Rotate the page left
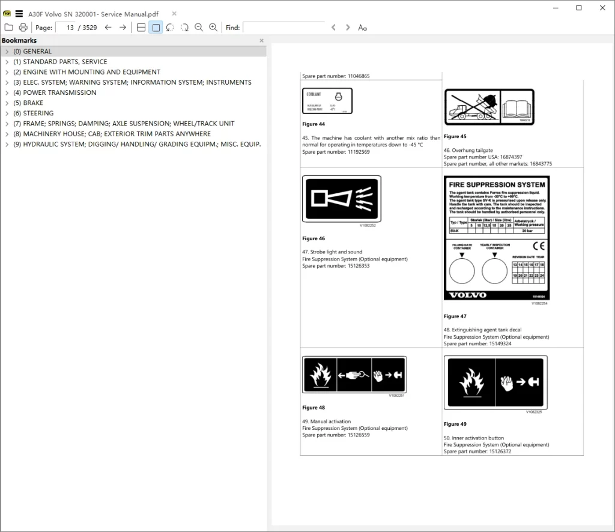This screenshot has height=532, width=615. pyautogui.click(x=170, y=28)
